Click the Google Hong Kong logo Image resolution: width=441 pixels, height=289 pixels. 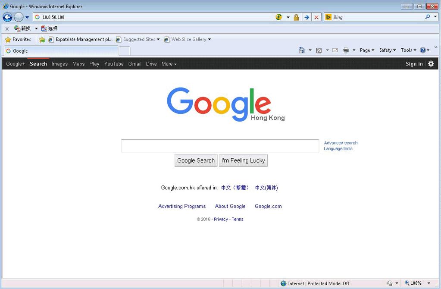[225, 104]
